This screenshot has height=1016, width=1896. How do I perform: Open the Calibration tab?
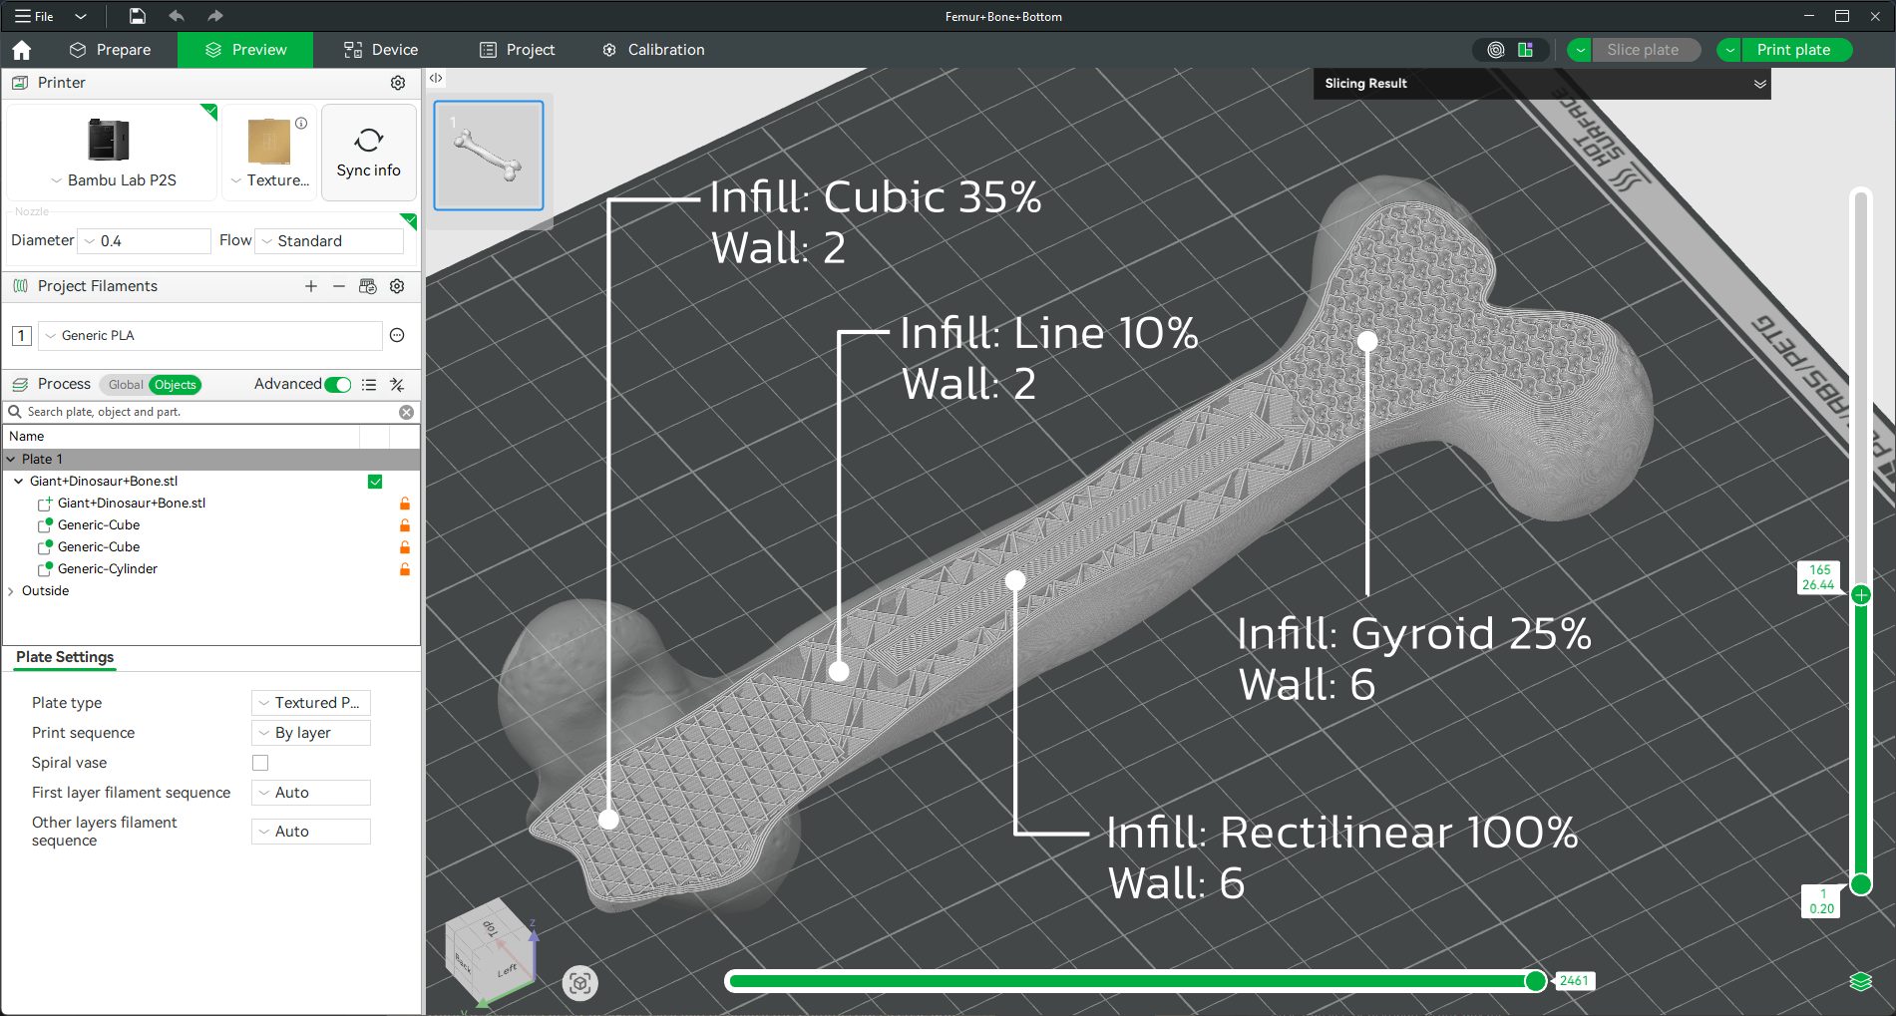[x=653, y=50]
